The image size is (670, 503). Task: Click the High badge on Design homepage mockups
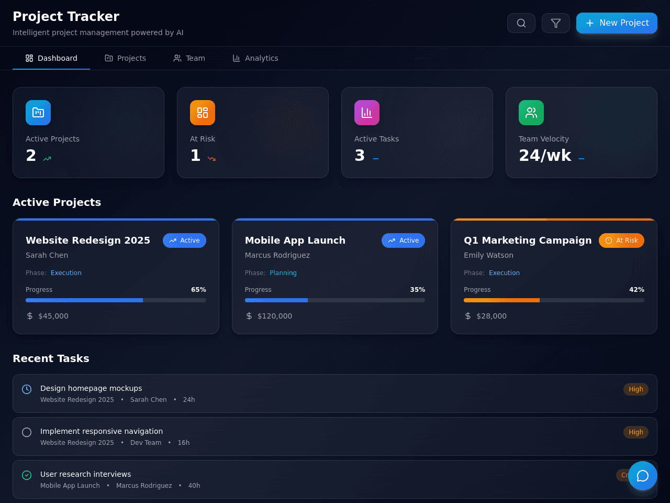tap(636, 389)
